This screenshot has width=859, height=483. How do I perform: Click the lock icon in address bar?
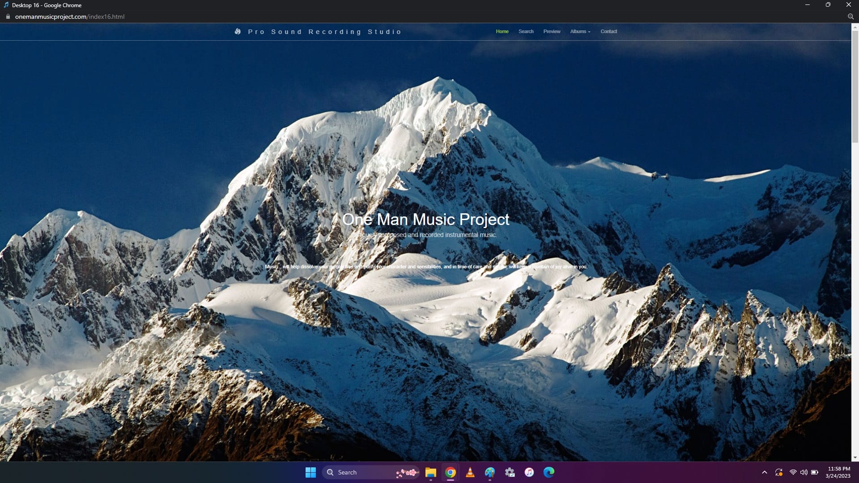[8, 17]
